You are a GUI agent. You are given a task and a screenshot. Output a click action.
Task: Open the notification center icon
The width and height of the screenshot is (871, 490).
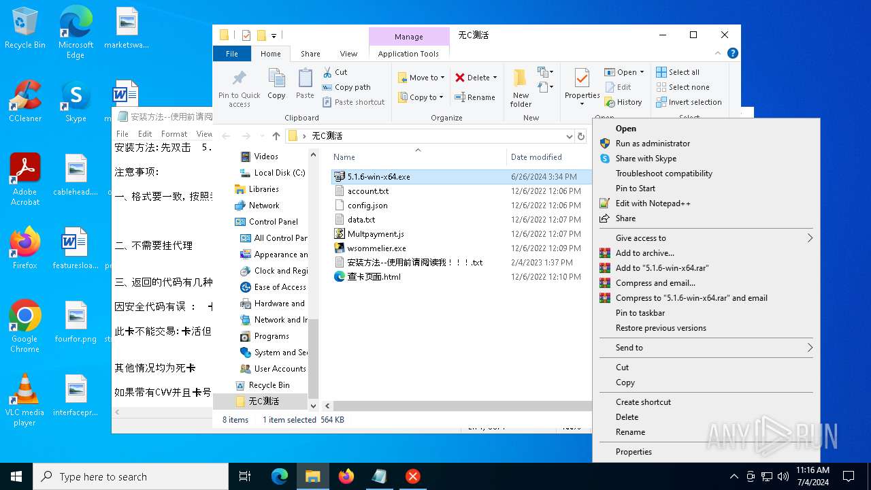click(849, 476)
